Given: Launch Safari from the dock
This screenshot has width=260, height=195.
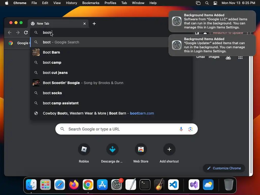Looking at the screenshot, I should (x=60, y=185).
